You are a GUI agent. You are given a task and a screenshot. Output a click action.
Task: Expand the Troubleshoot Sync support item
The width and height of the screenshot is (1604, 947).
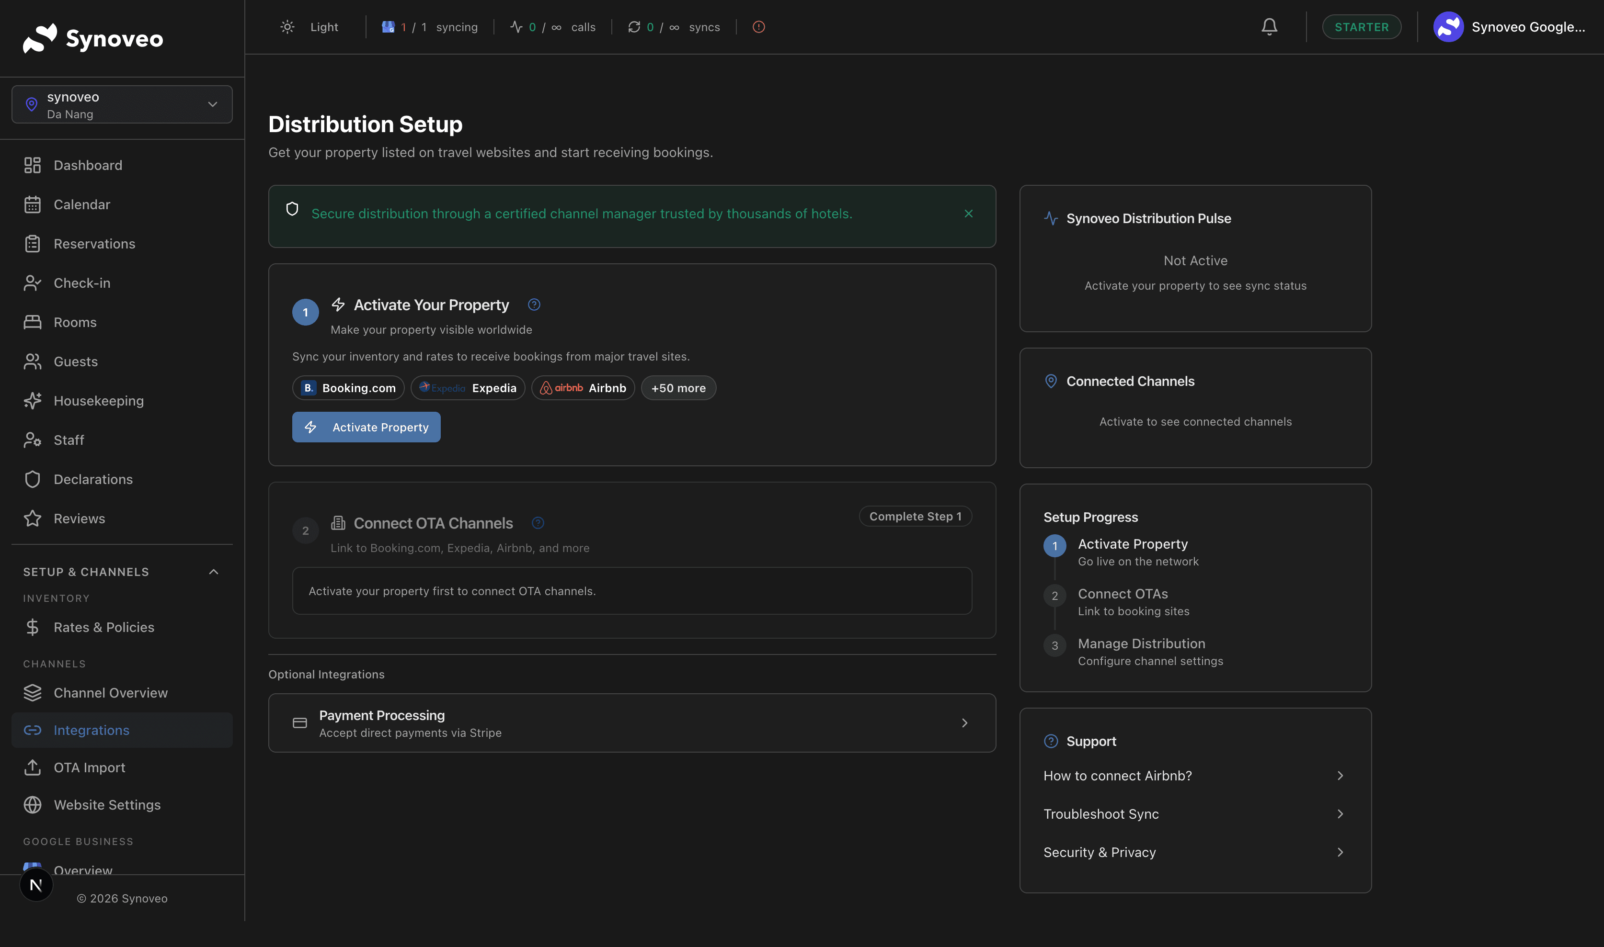coord(1194,813)
